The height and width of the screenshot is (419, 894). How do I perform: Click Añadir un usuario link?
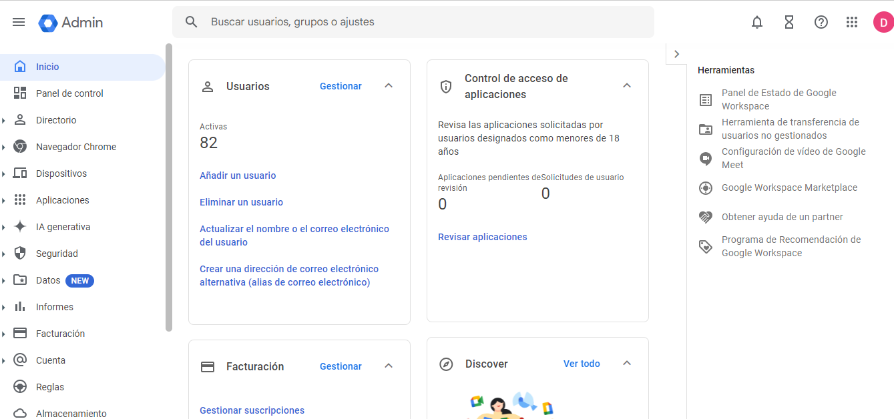point(238,175)
